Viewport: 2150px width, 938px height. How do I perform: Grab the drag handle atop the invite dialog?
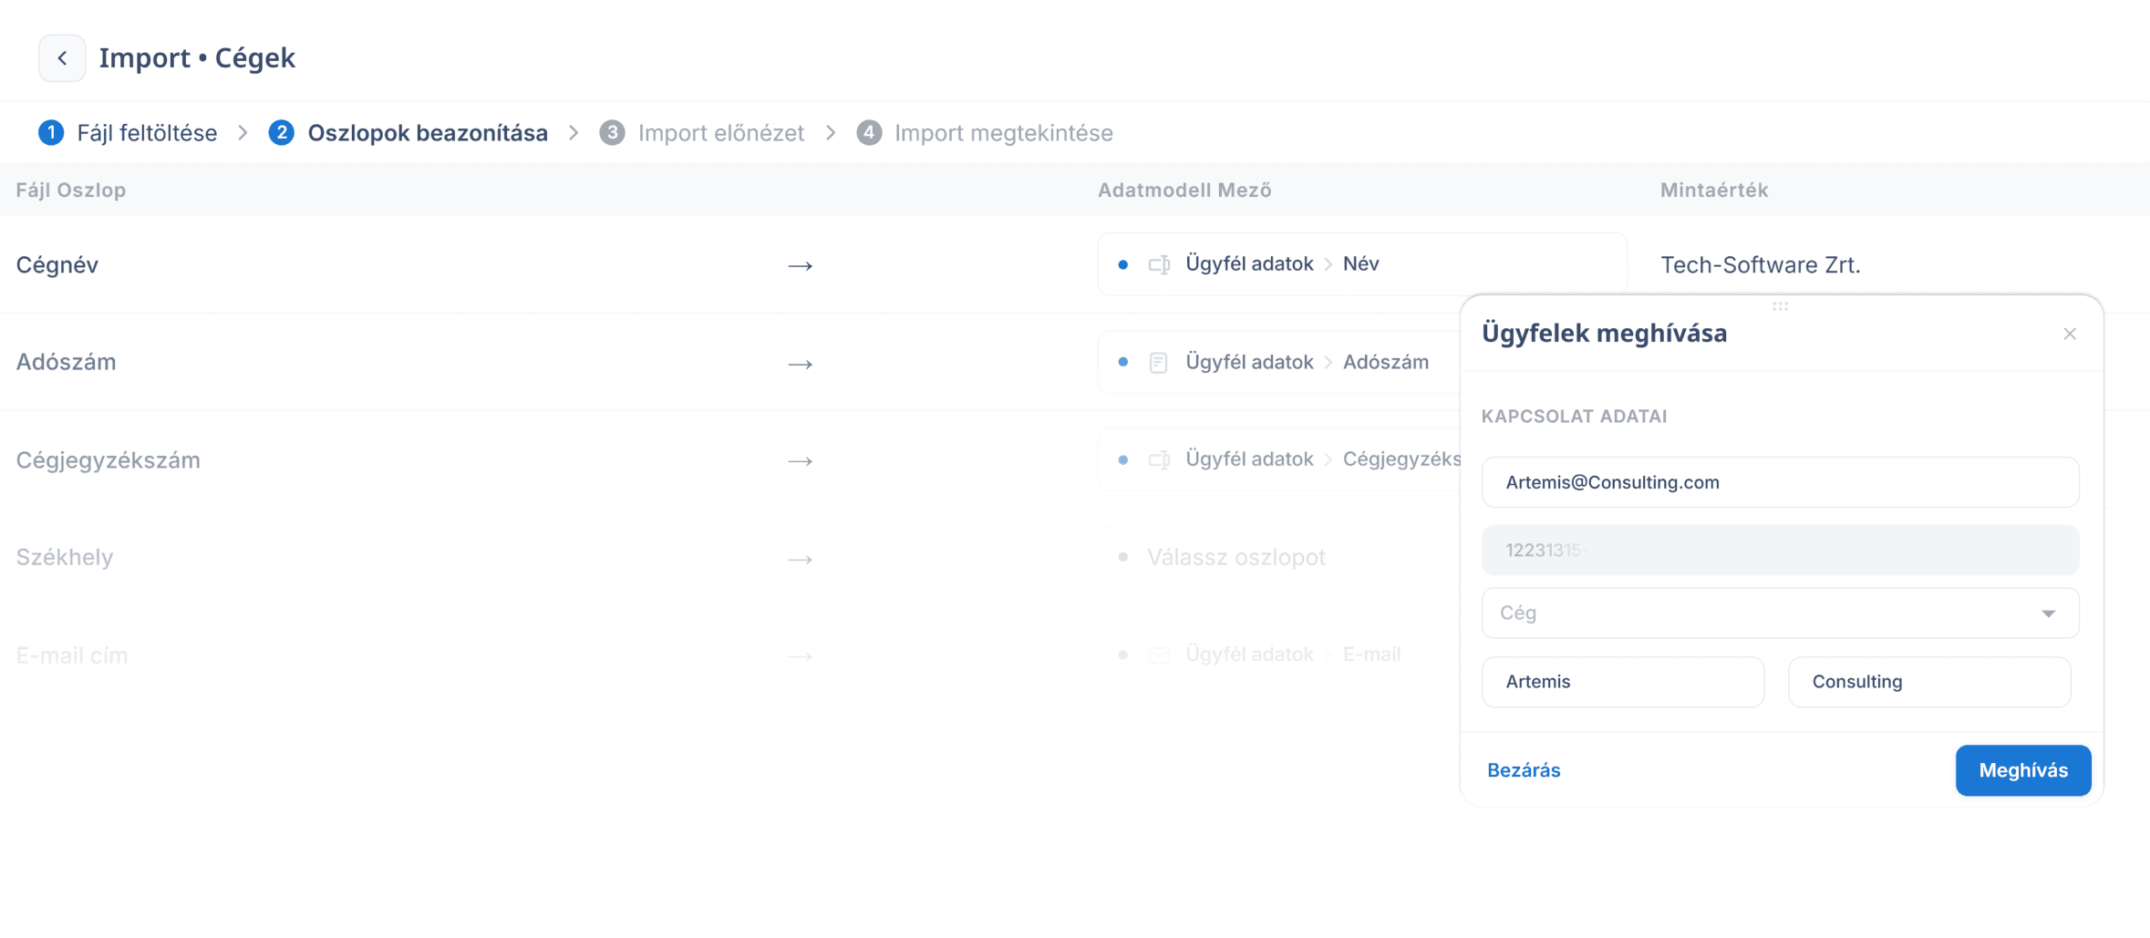(x=1780, y=306)
